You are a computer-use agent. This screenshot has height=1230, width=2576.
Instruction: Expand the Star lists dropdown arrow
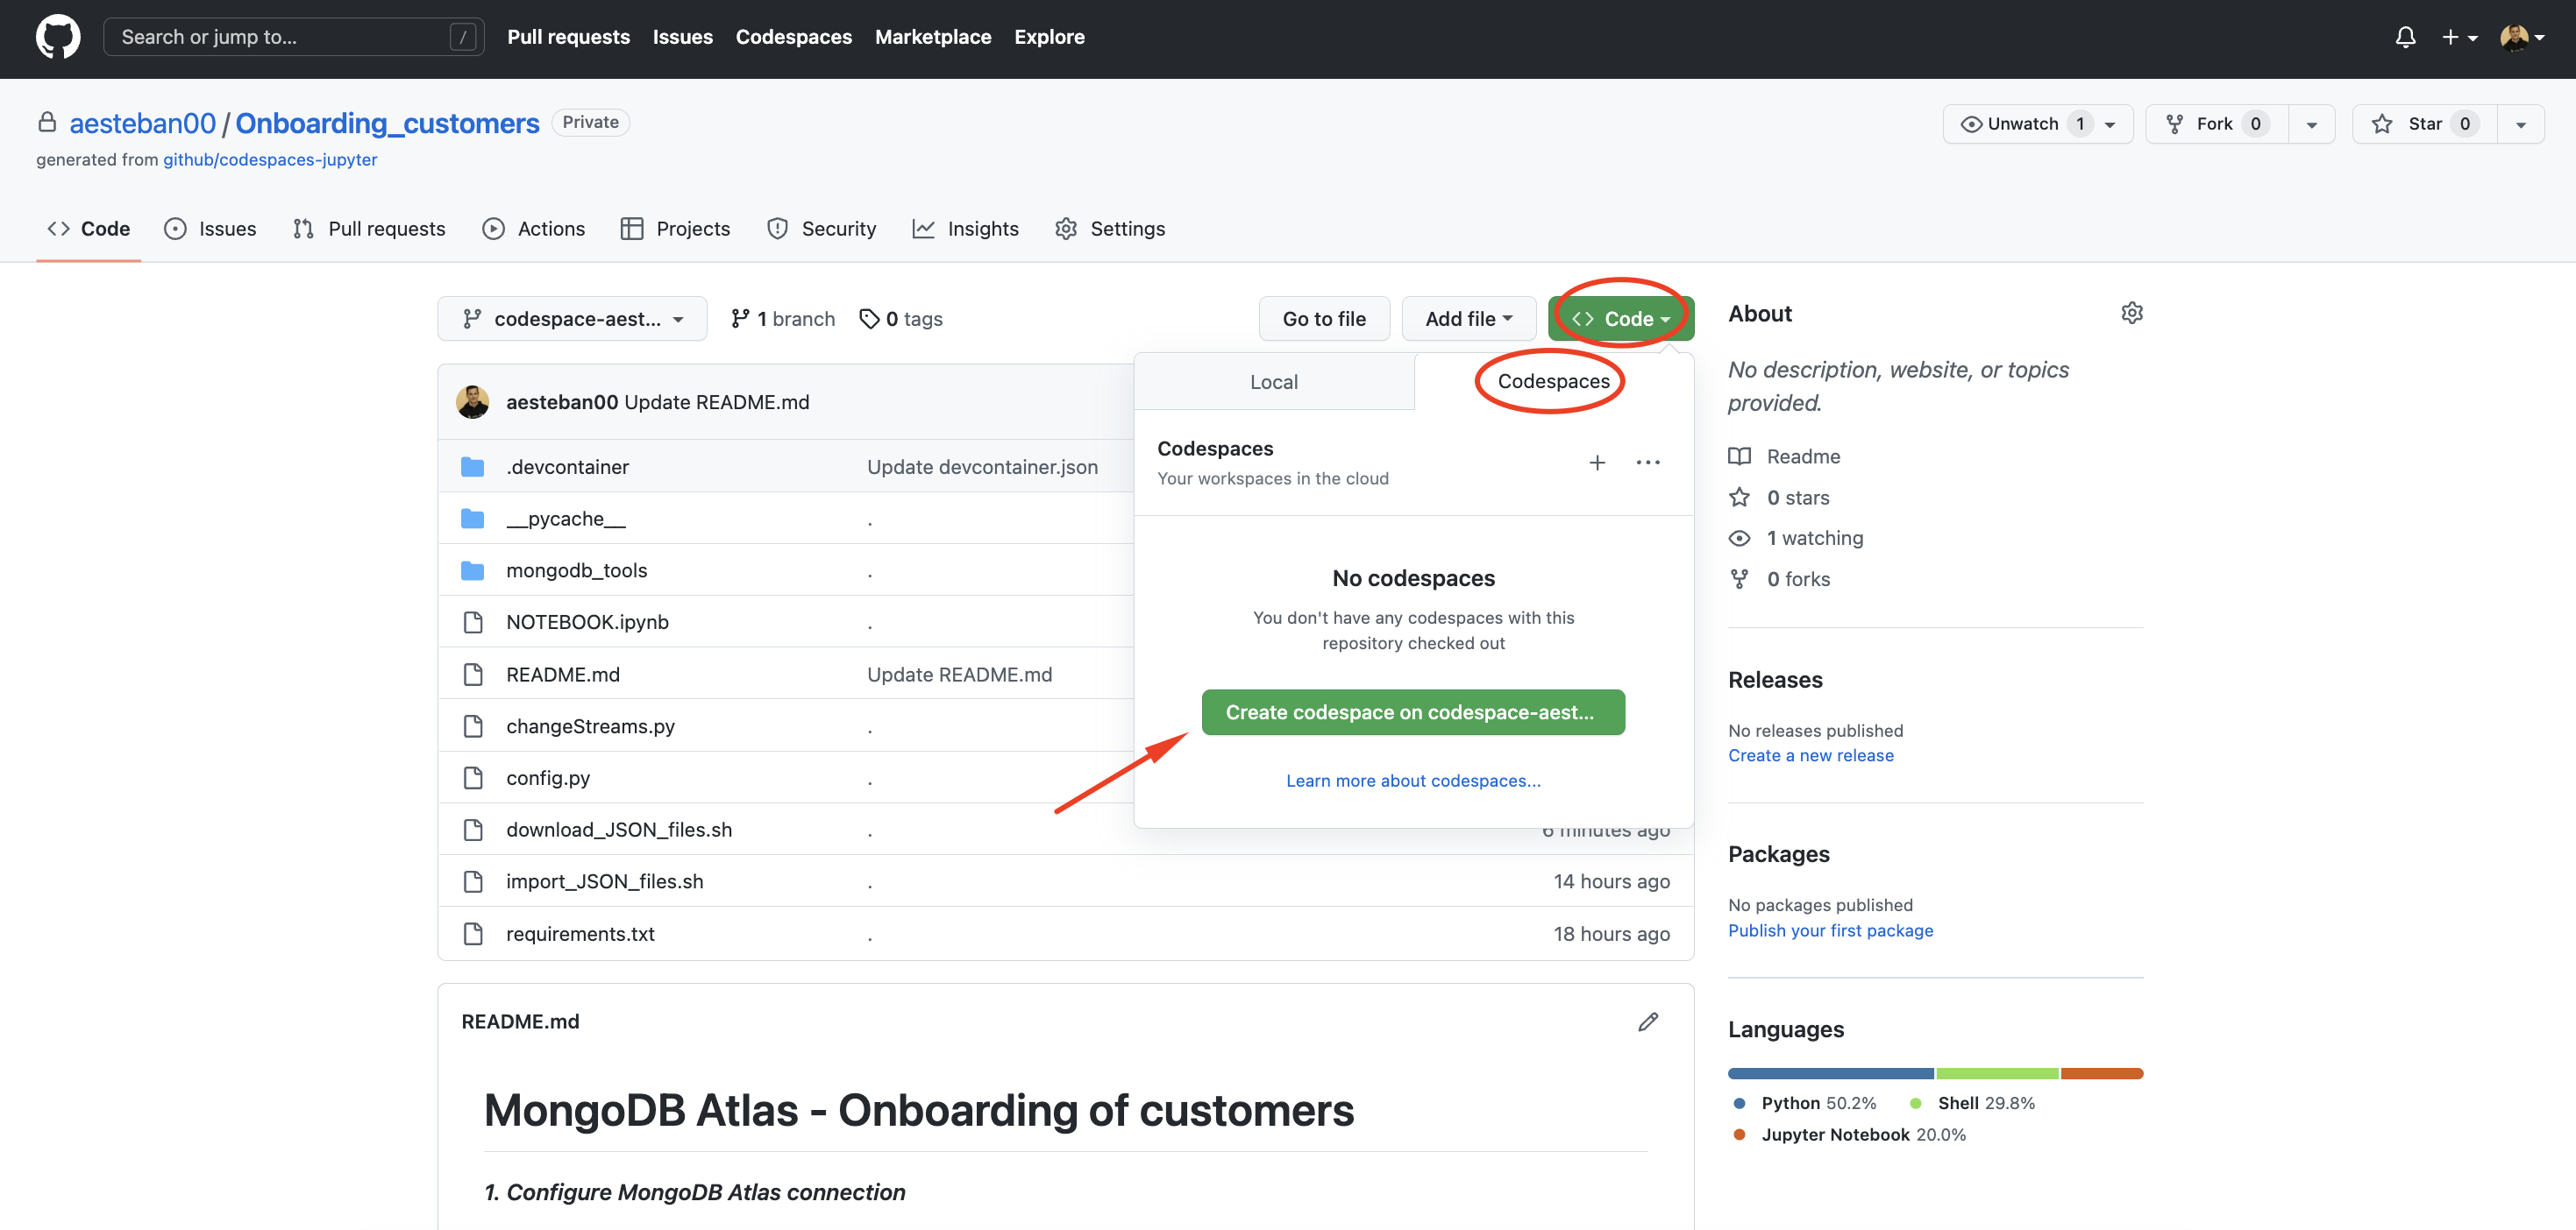point(2520,125)
